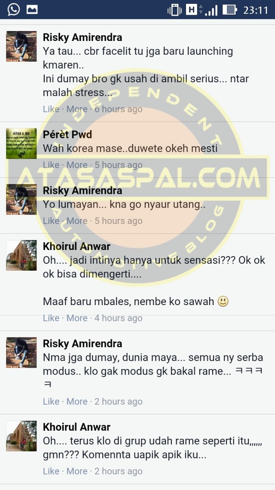The image size is (275, 490).
Task: Tap the gallery image notification icon
Action: pos(32,9)
